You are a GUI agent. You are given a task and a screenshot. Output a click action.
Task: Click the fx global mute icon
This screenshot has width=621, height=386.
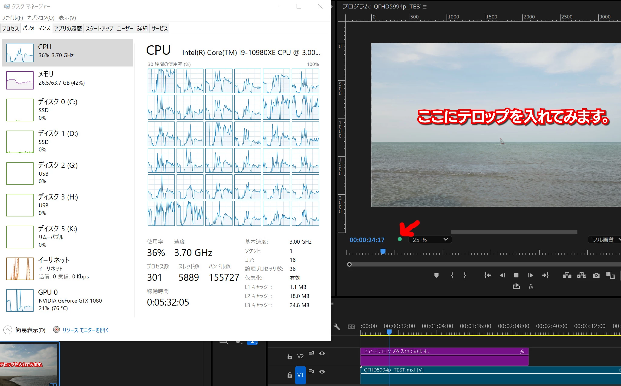(x=531, y=287)
